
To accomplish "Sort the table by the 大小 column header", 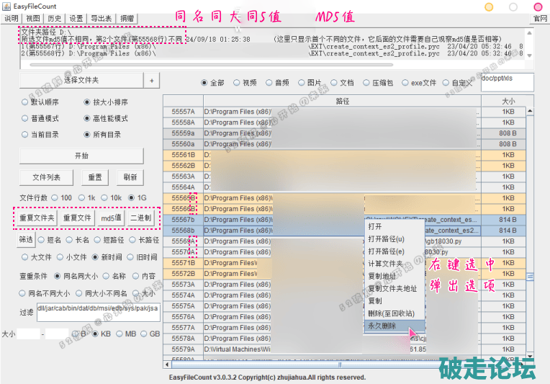I will pyautogui.click(x=508, y=102).
